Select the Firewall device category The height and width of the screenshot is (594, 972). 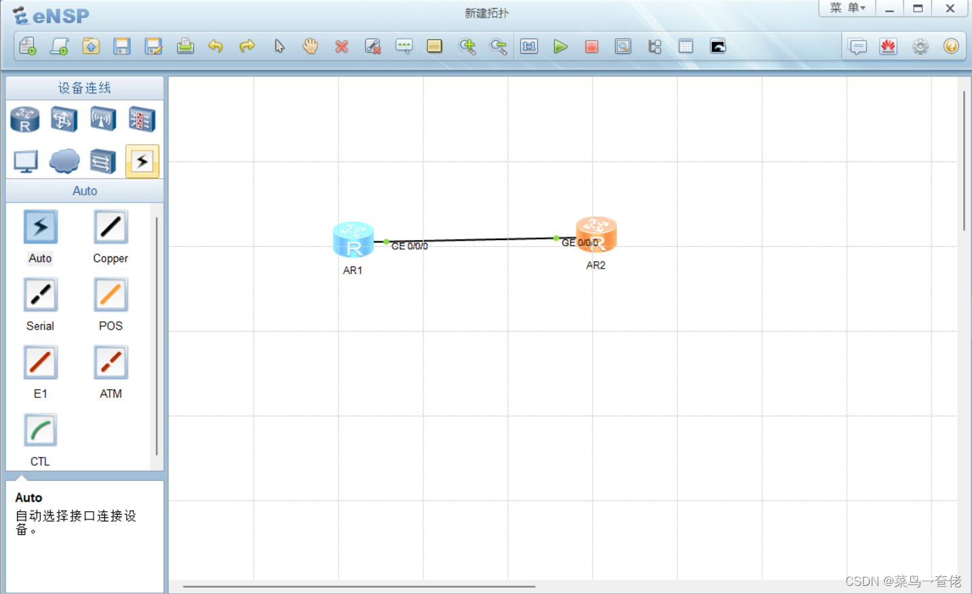142,119
